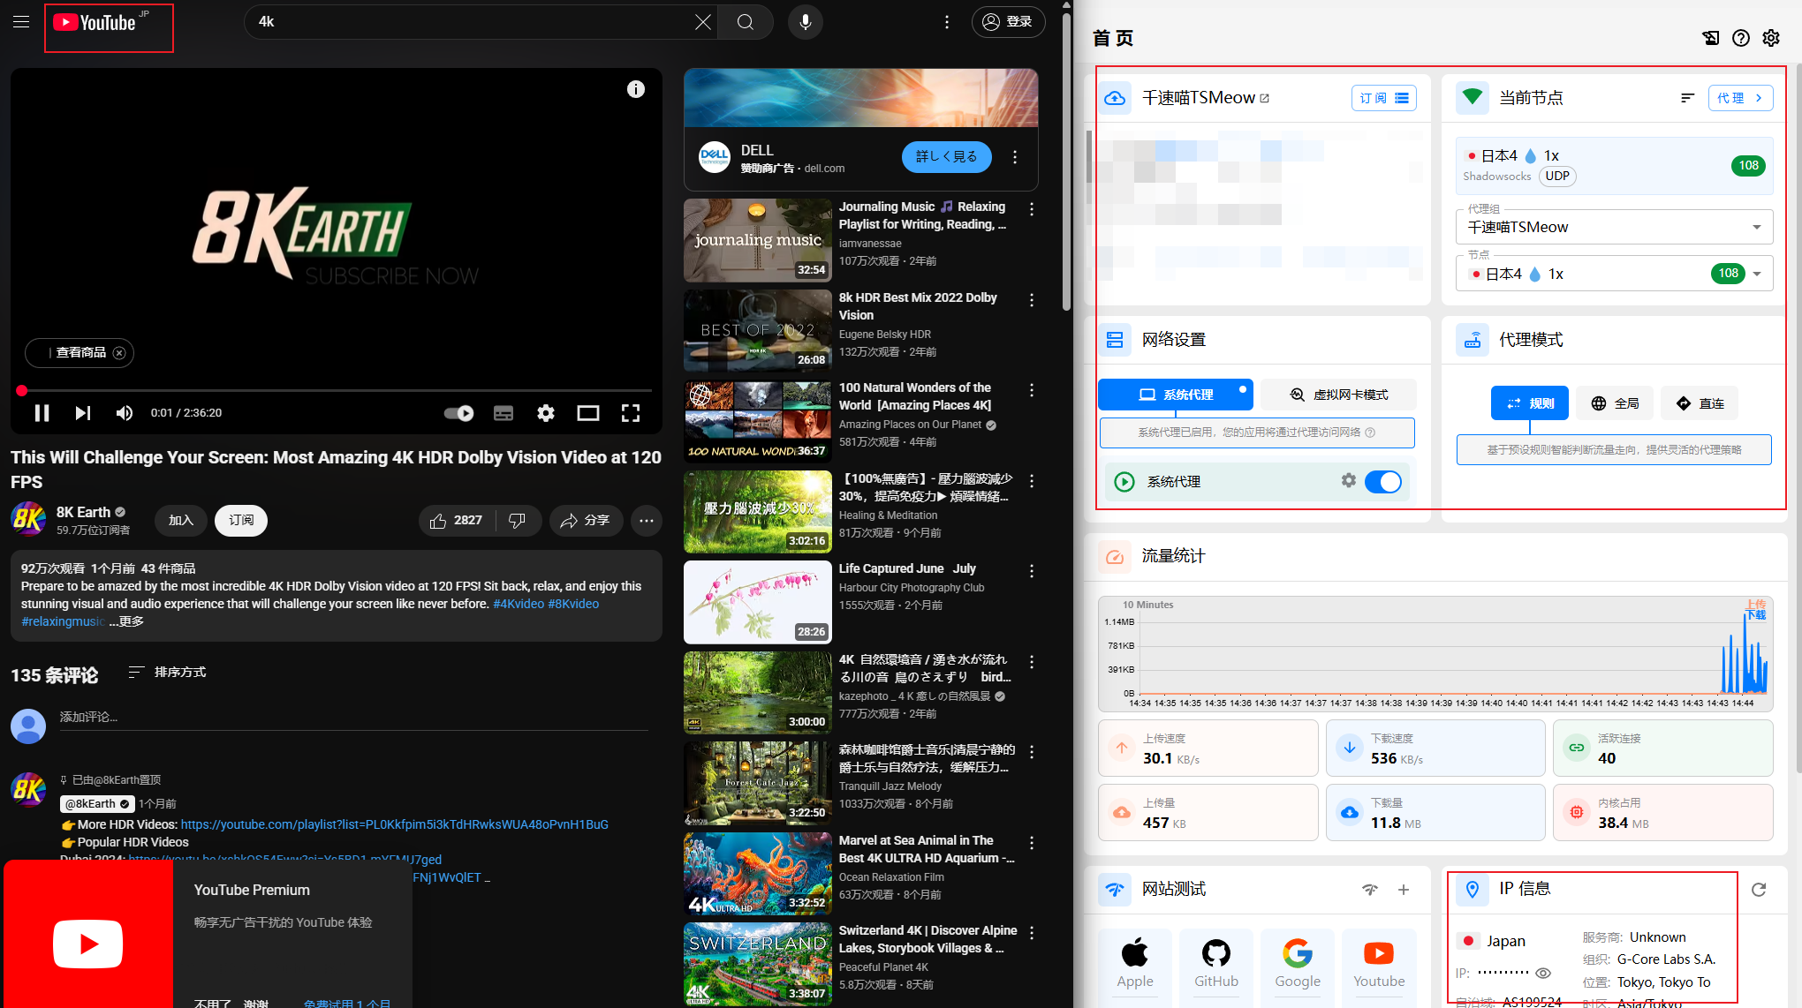Pause the video playback
1802x1008 pixels.
click(42, 413)
